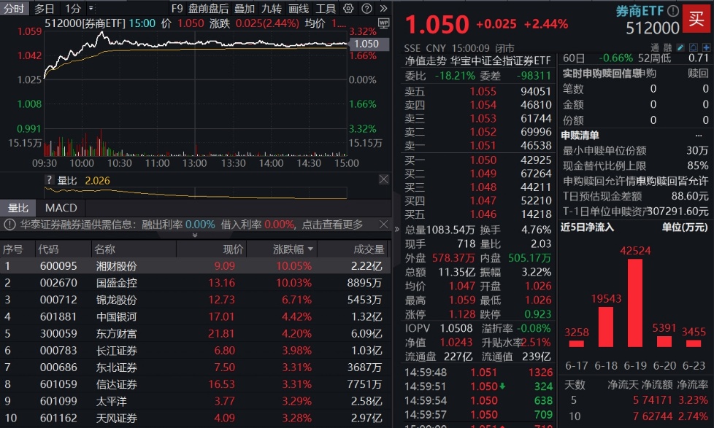This screenshot has height=428, width=714.
Task: Open F9 deep information
Action: [177, 9]
